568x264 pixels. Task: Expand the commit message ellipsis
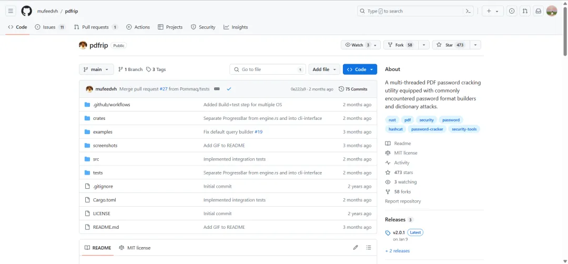coord(217,89)
